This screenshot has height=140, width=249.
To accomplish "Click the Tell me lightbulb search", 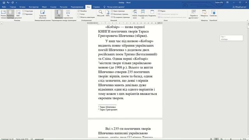I will (104, 7).
